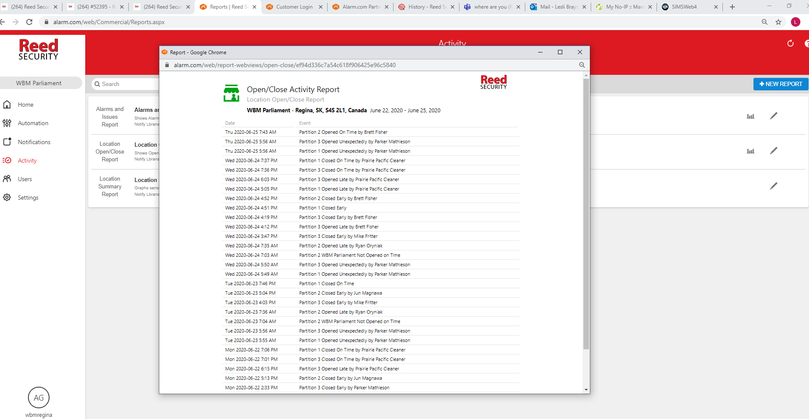
Task: Select Activity in the sidebar
Action: coord(27,160)
